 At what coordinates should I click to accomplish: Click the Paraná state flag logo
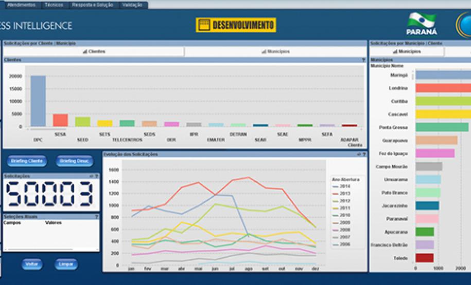pos(421,24)
